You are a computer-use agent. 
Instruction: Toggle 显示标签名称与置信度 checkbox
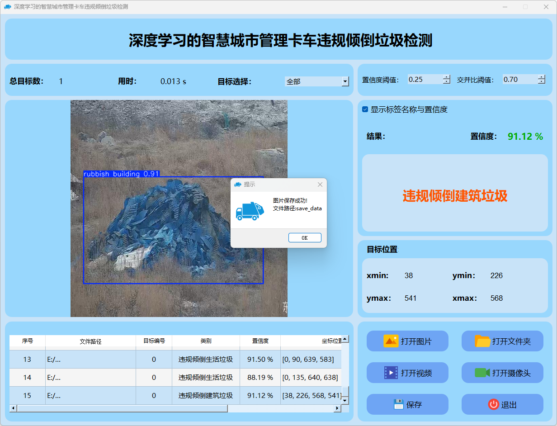click(x=365, y=109)
